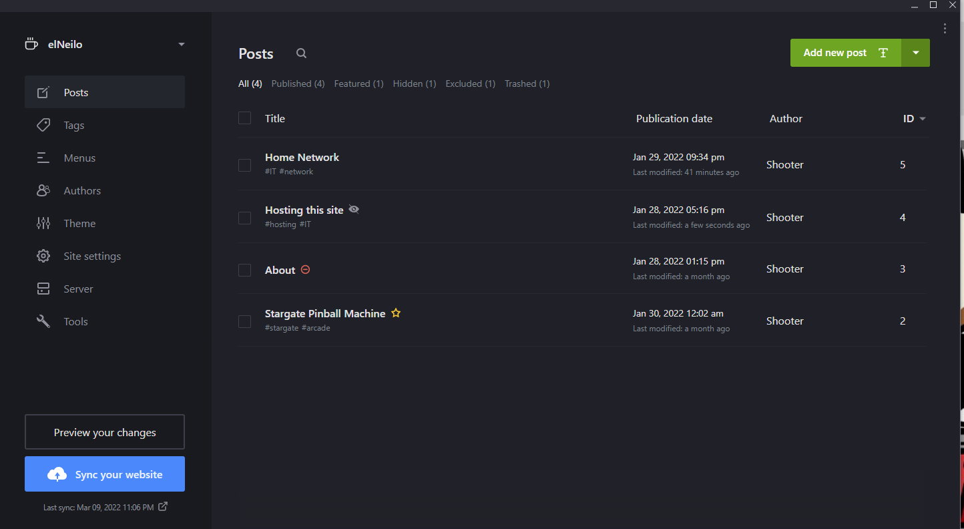Tick the checkbox for Home Network post
This screenshot has height=529, width=964.
pyautogui.click(x=245, y=165)
